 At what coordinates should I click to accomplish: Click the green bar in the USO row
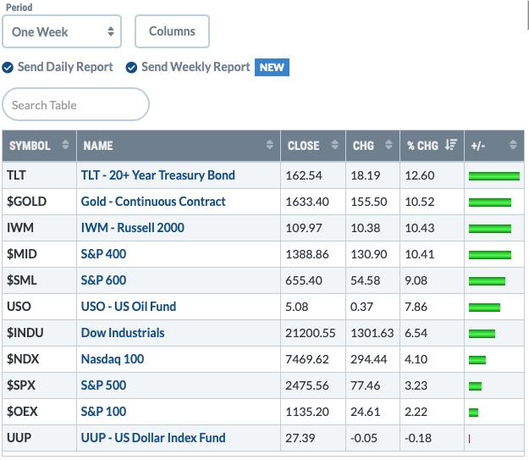[484, 307]
